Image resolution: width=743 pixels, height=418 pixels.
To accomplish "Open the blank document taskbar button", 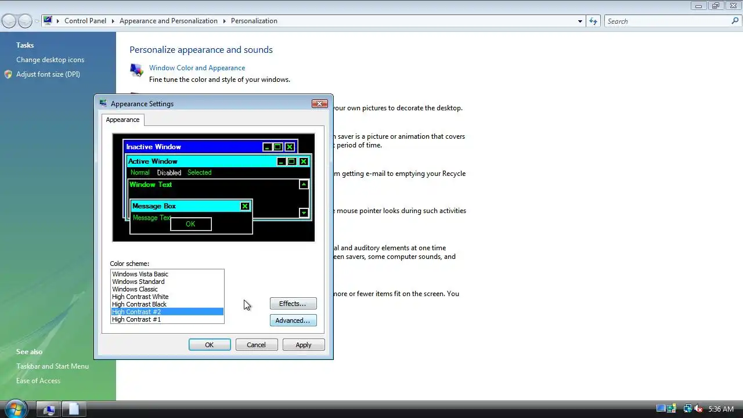I will [74, 409].
